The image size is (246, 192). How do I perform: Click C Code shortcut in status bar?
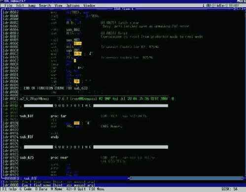(26, 189)
